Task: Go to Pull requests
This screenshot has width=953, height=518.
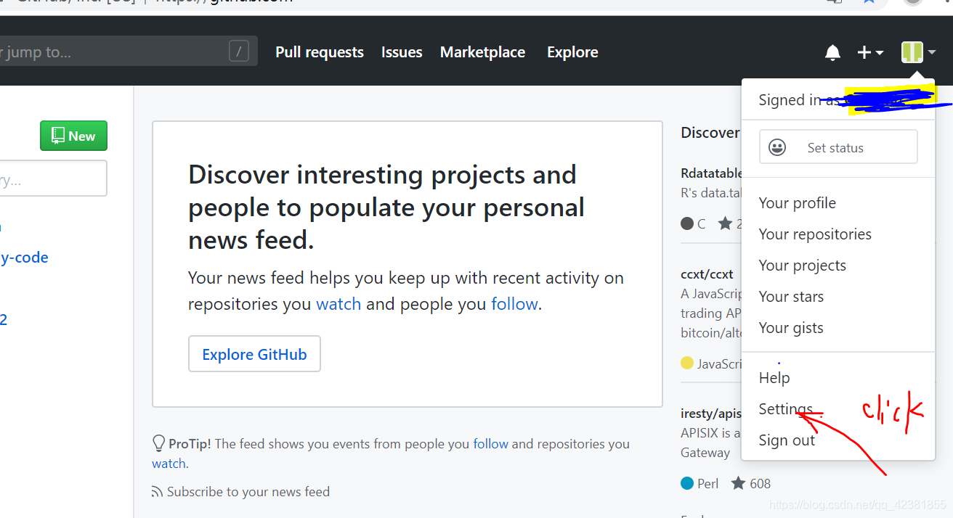Action: coord(320,52)
